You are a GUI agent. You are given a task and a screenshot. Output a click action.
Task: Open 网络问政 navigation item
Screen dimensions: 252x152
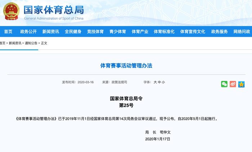pyautogui.click(x=242, y=31)
